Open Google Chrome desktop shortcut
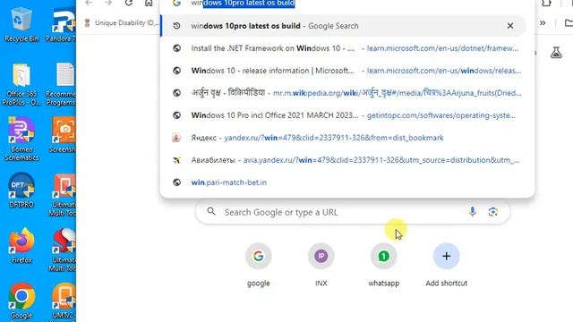Viewport: 573px width, 322px height. point(21,301)
